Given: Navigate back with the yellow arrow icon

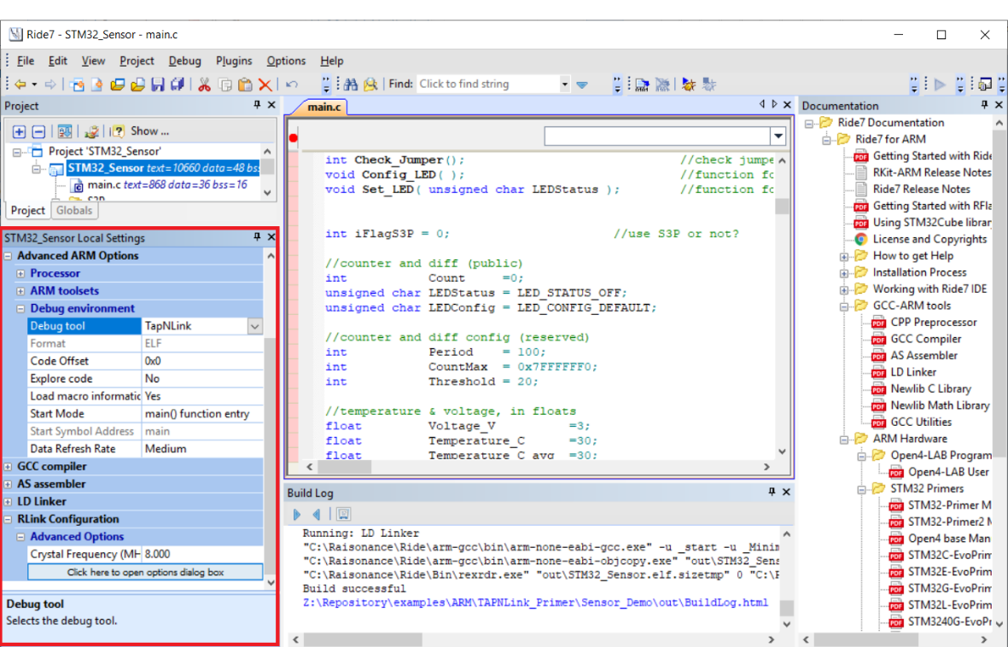Looking at the screenshot, I should (x=20, y=85).
